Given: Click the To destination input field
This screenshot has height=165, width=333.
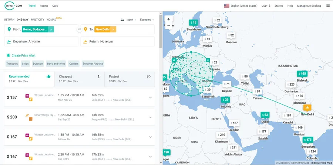Looking at the screenshot, I should point(117,30).
